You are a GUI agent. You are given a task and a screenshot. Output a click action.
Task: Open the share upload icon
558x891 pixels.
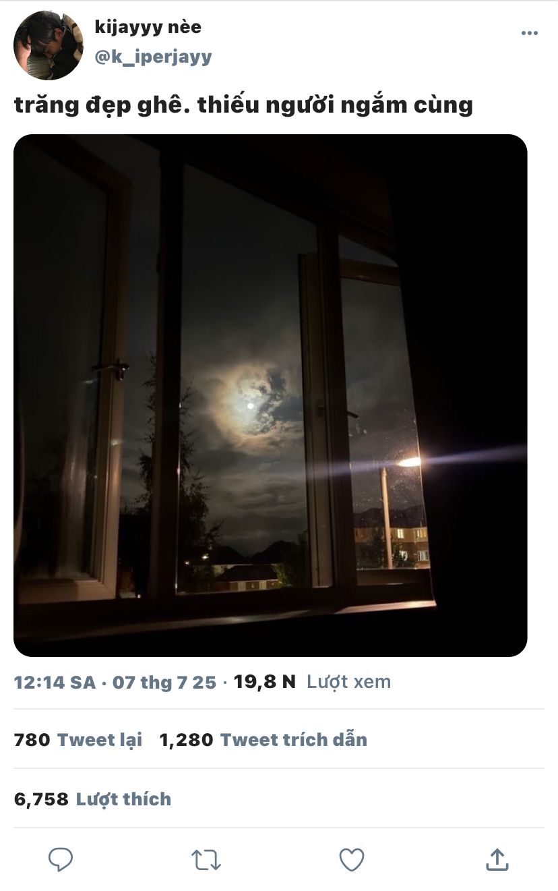click(x=497, y=859)
